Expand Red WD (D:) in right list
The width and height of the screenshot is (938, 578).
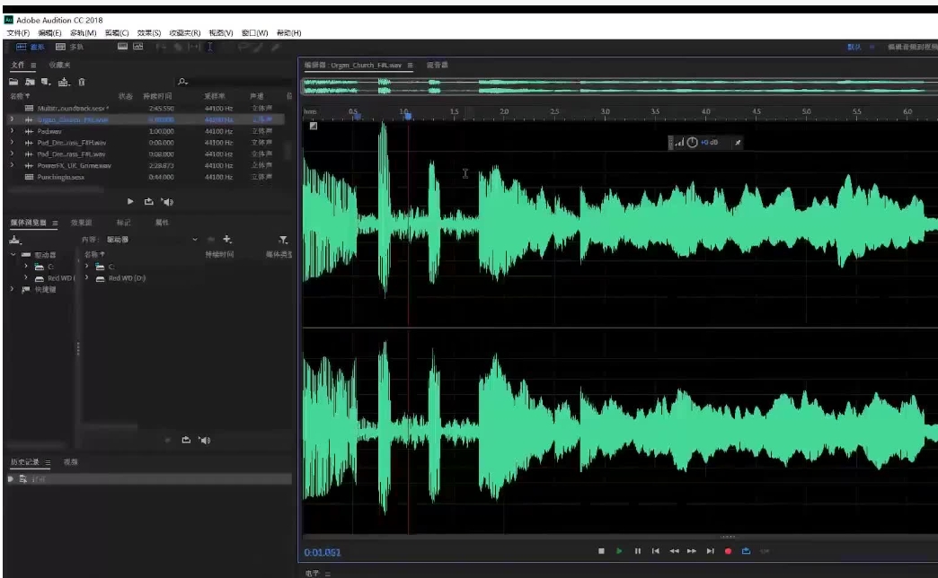click(87, 277)
